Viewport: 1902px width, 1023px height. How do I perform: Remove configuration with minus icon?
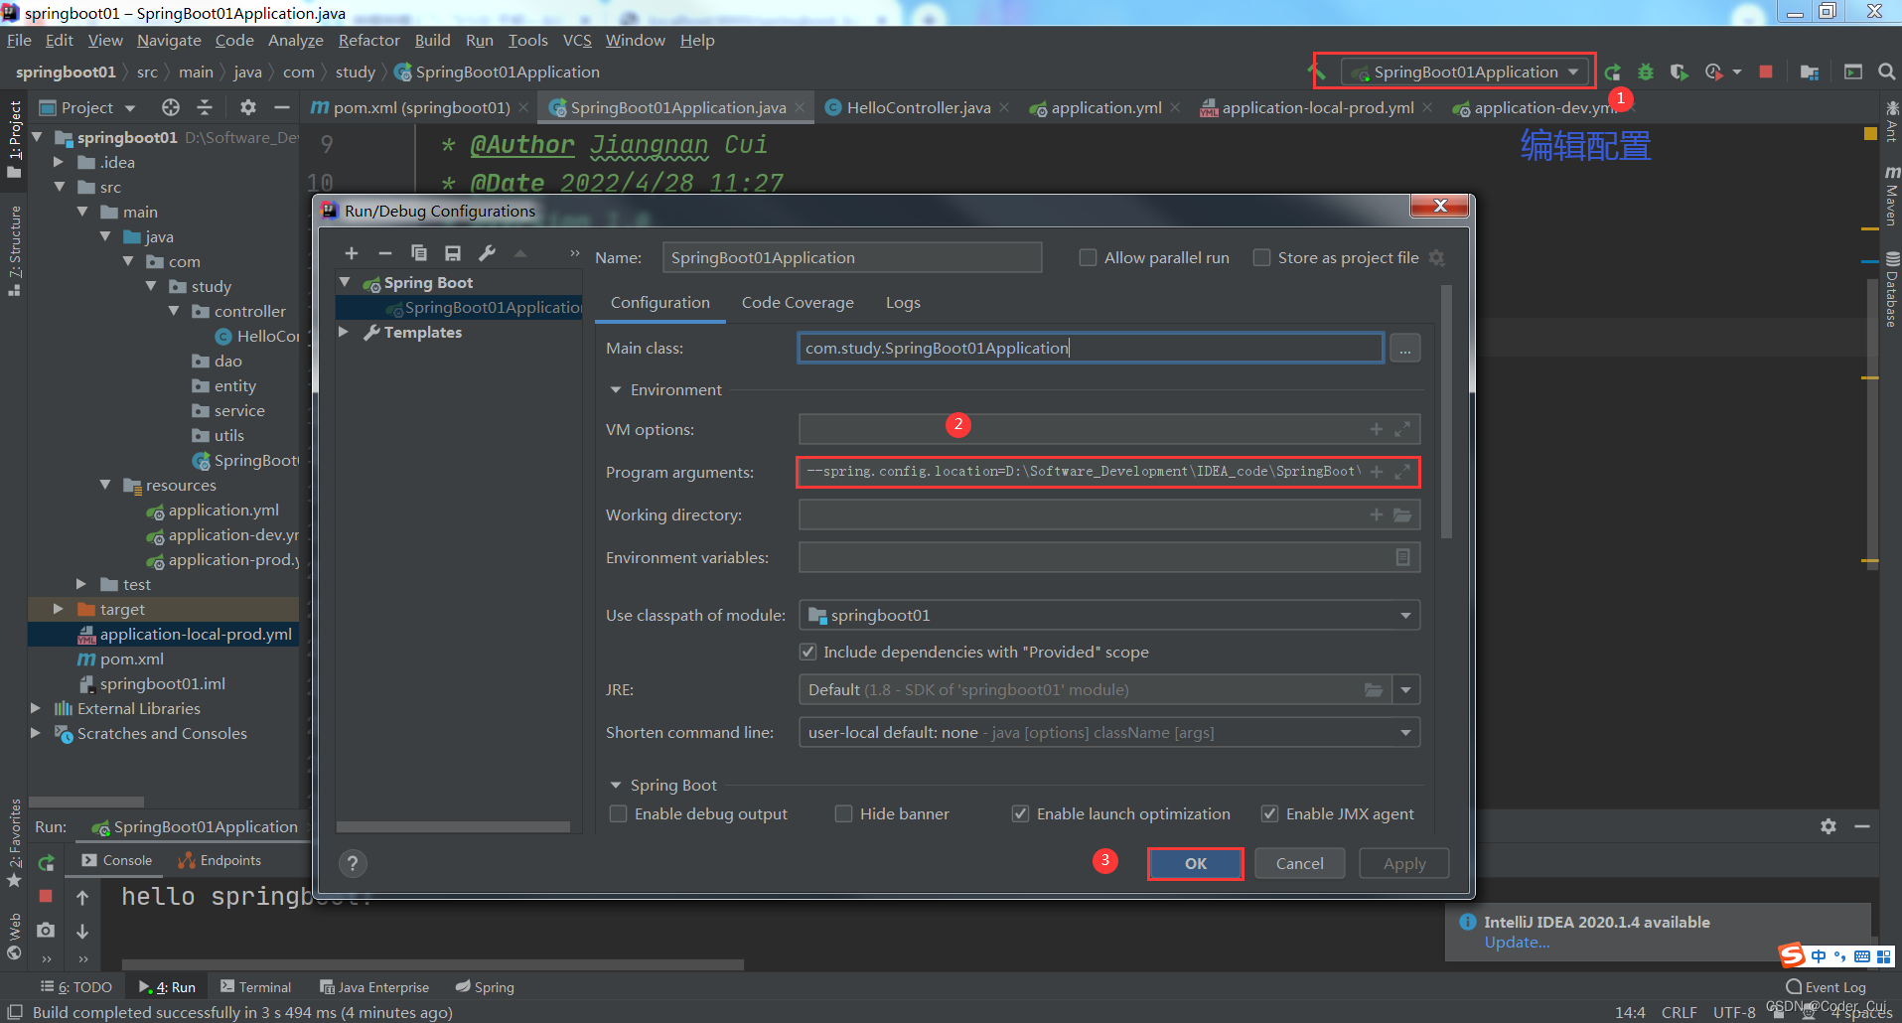point(385,254)
